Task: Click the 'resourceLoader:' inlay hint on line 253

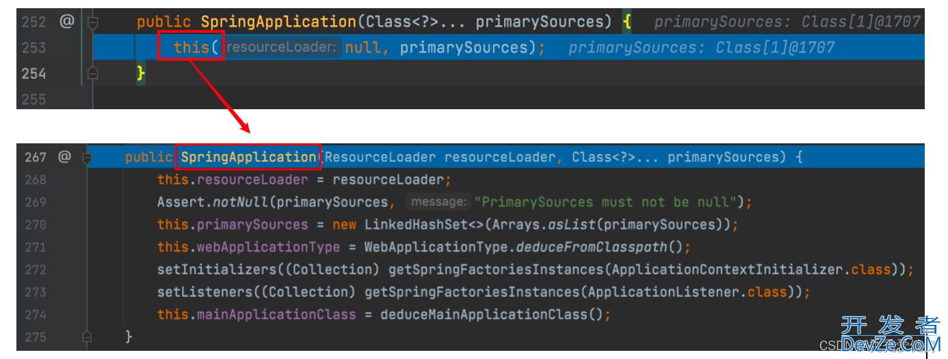Action: click(282, 48)
